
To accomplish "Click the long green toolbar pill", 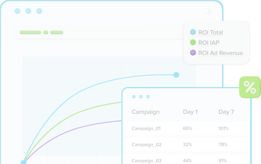I will point(30,32).
